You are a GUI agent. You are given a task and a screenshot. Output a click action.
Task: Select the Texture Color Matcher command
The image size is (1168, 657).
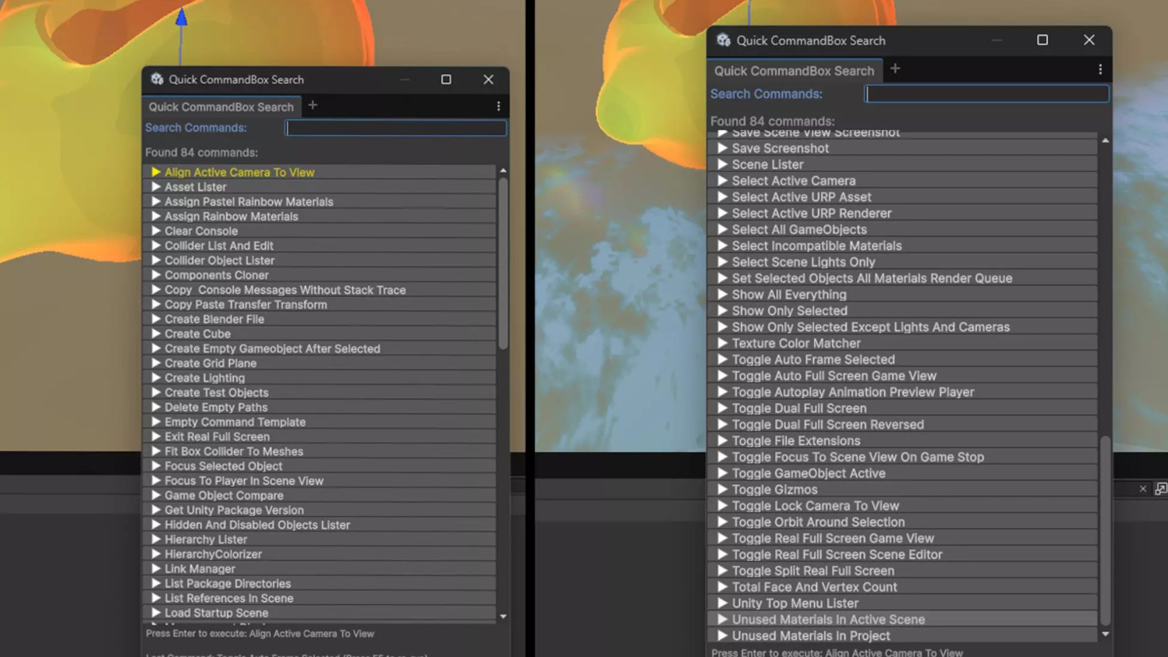point(797,343)
